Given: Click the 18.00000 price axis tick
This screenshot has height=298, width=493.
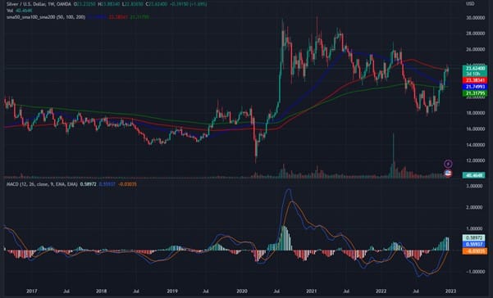Looking at the screenshot, I should pos(476,113).
